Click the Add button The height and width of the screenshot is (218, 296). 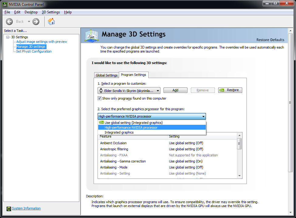pyautogui.click(x=175, y=90)
